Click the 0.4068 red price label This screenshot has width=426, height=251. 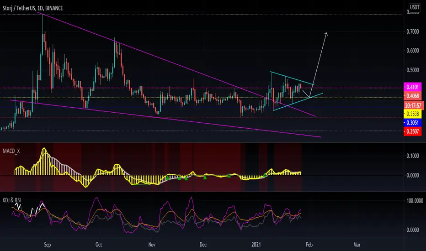click(413, 96)
